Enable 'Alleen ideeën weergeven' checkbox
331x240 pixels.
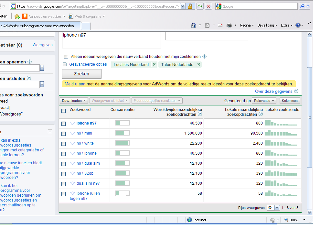pyautogui.click(x=66, y=57)
